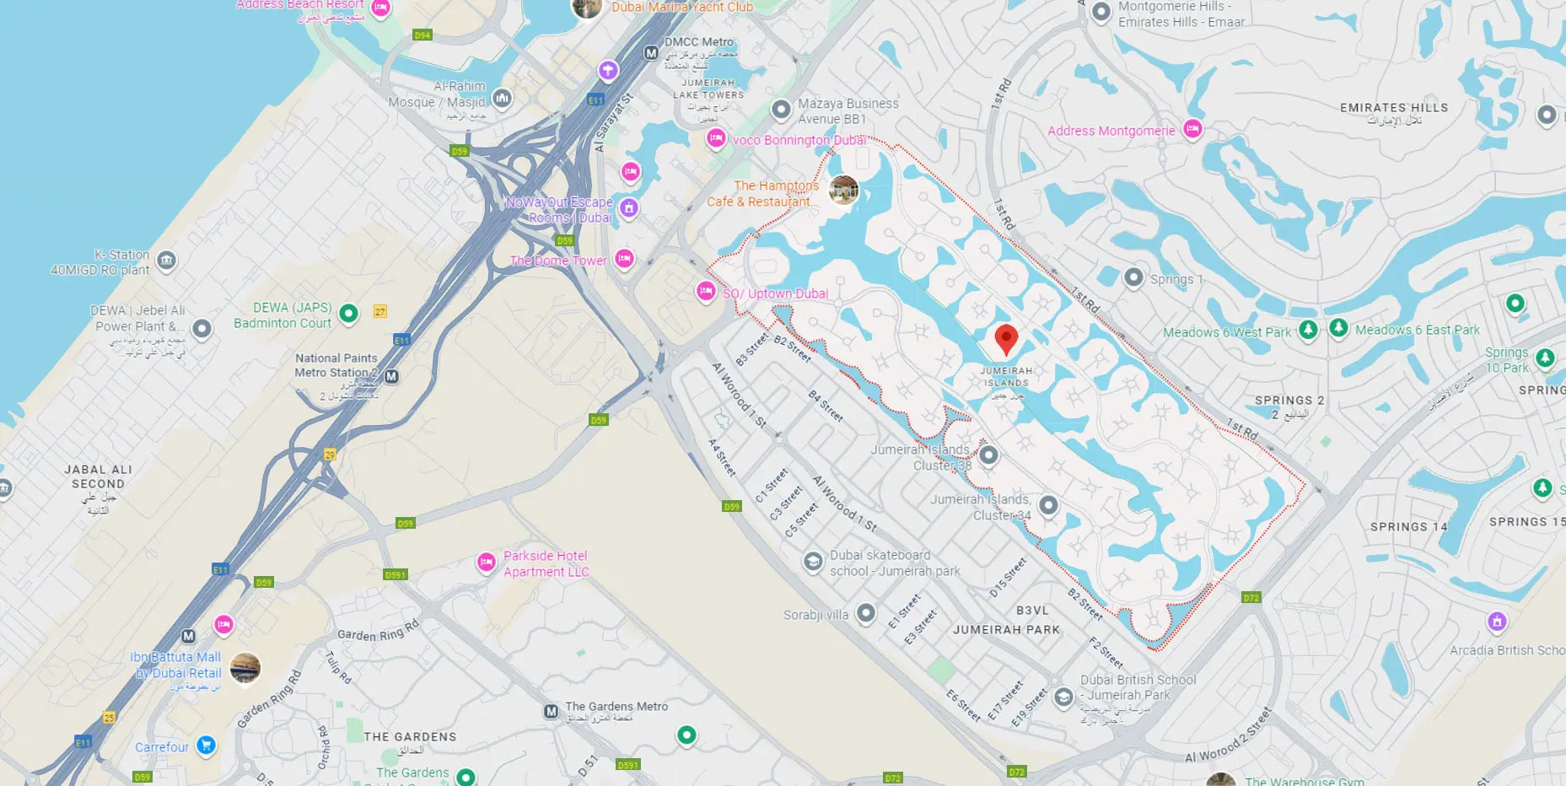Open the Meadows 6 West Park marker
This screenshot has height=786, width=1566.
[x=1308, y=330]
